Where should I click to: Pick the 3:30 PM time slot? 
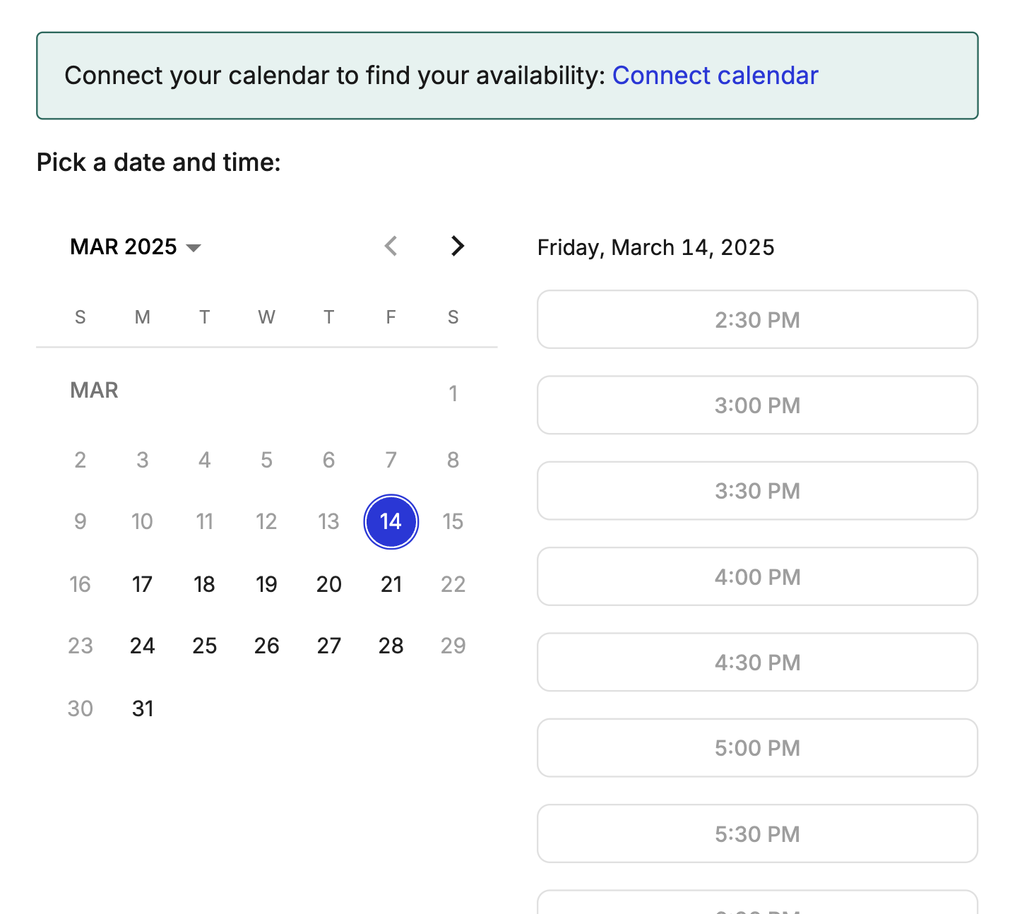point(757,491)
